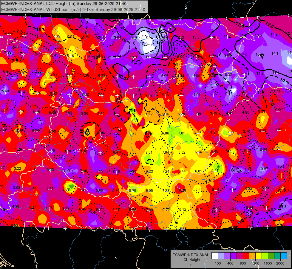Click the map value 5.44
The width and height of the screenshot is (292, 269).
pos(182,171)
